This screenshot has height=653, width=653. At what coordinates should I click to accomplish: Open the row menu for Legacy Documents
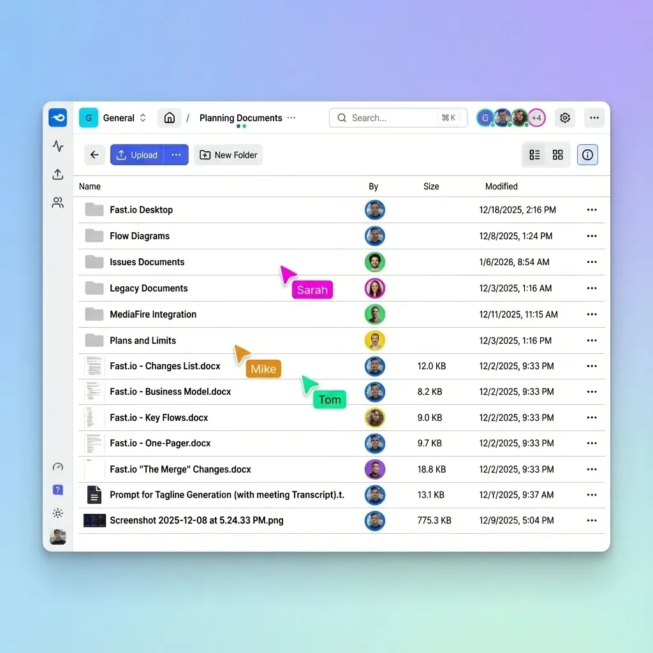tap(591, 288)
